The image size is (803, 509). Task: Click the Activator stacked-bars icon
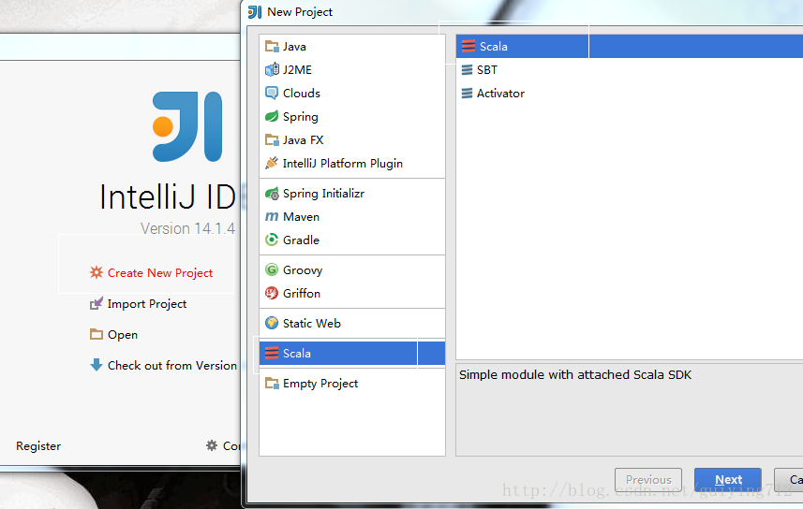pyautogui.click(x=467, y=94)
